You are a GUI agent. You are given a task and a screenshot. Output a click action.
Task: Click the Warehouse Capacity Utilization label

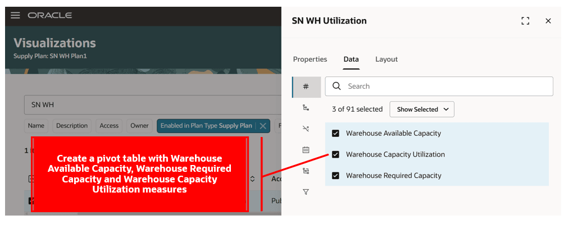(395, 154)
